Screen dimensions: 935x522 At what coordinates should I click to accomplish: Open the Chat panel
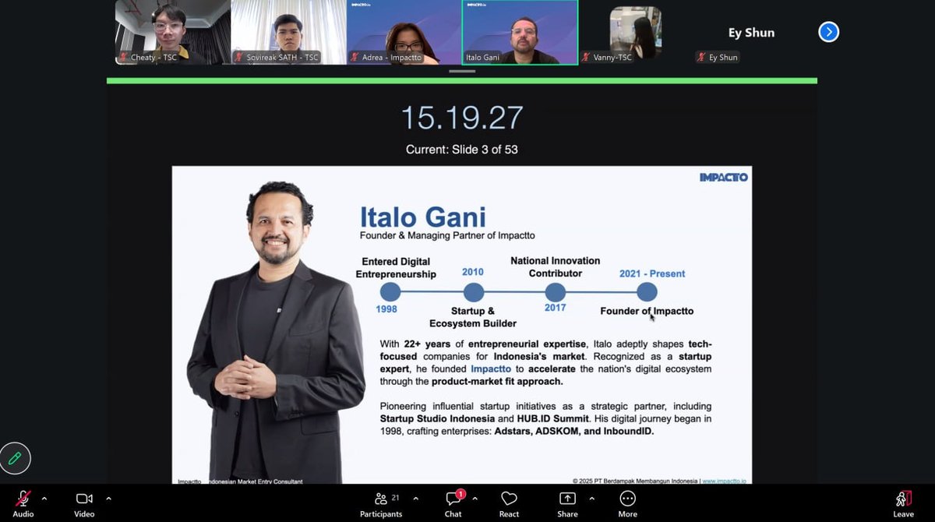[453, 503]
